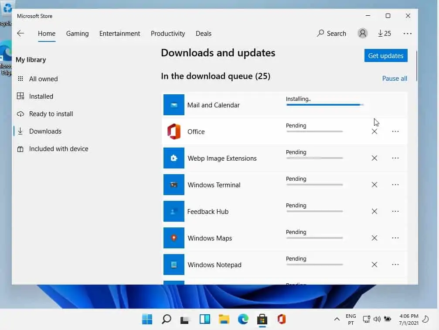Click the Mail and Calendar app name
439x330 pixels.
(213, 105)
